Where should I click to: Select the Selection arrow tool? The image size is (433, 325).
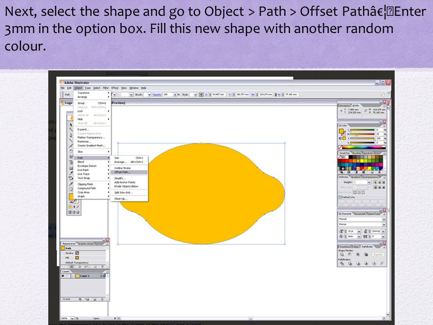click(71, 125)
